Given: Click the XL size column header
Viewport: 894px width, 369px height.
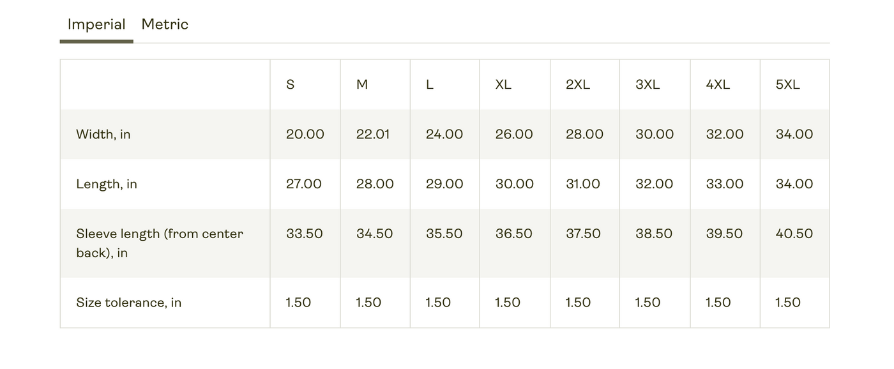Looking at the screenshot, I should pos(503,84).
